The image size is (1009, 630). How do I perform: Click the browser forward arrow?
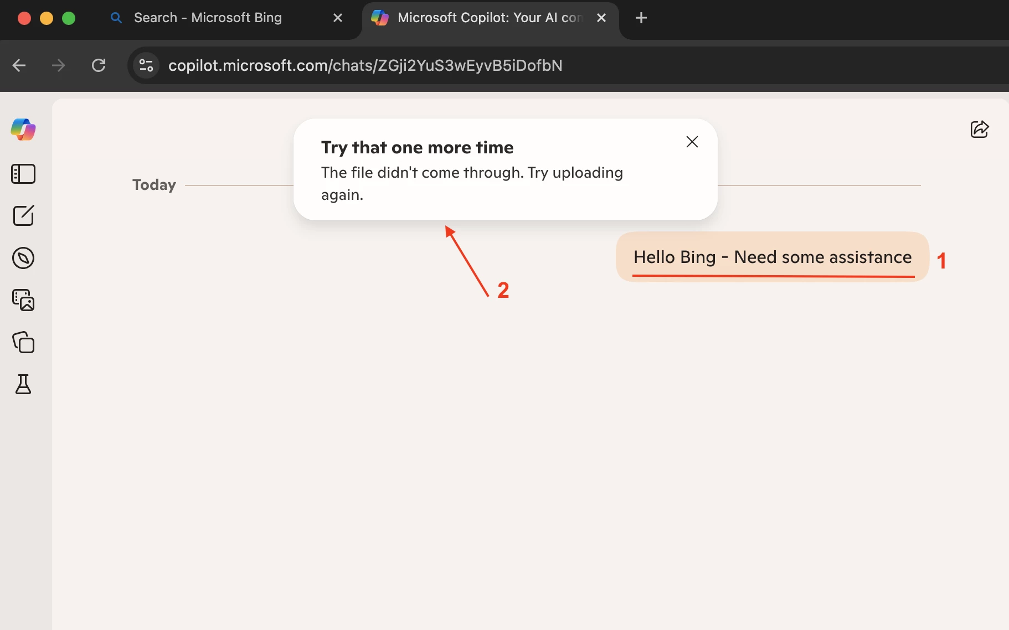point(58,65)
